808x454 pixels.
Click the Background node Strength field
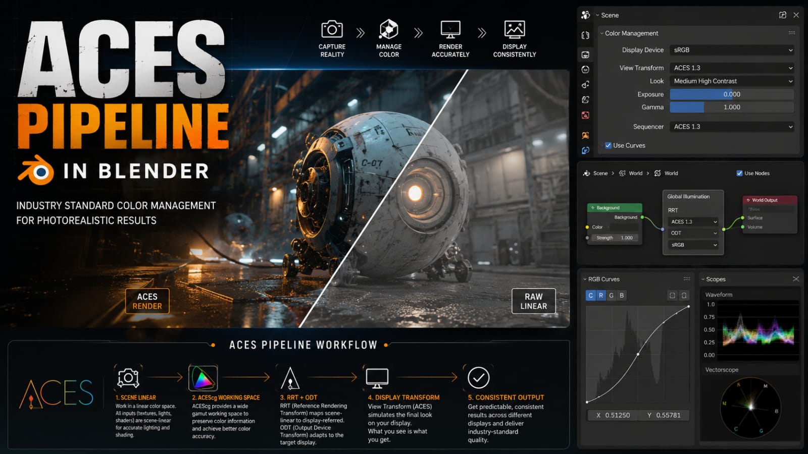pyautogui.click(x=615, y=238)
